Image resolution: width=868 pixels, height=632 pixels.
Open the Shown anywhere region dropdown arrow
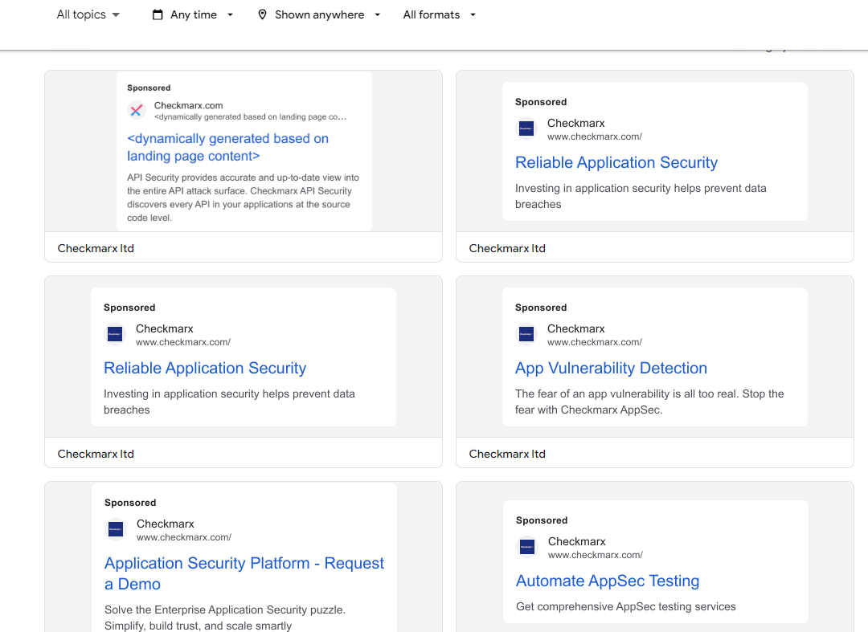pos(378,15)
